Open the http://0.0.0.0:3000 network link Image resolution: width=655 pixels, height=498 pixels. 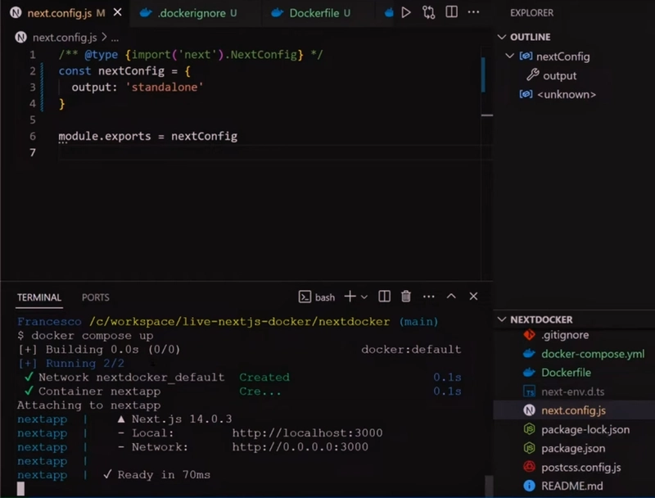(300, 447)
